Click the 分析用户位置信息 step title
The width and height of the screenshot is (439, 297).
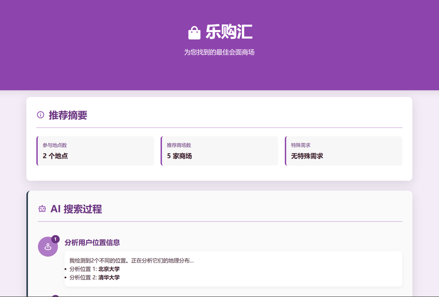pos(92,242)
